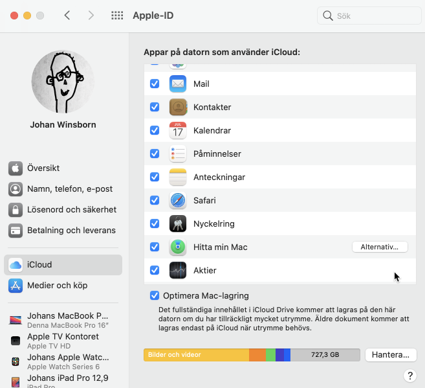This screenshot has height=388, width=425.
Task: Click the card icon beside Betalning och leverans
Action: click(16, 231)
